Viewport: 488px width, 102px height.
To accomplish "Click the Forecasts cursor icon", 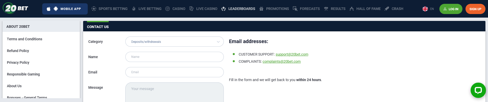I will click(295, 9).
